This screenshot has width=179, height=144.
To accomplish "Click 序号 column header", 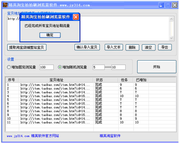I will [x=12, y=80].
